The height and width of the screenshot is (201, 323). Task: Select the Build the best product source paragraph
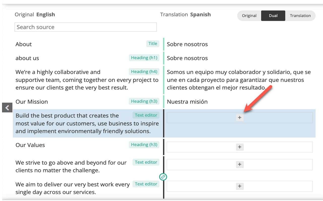(87, 123)
